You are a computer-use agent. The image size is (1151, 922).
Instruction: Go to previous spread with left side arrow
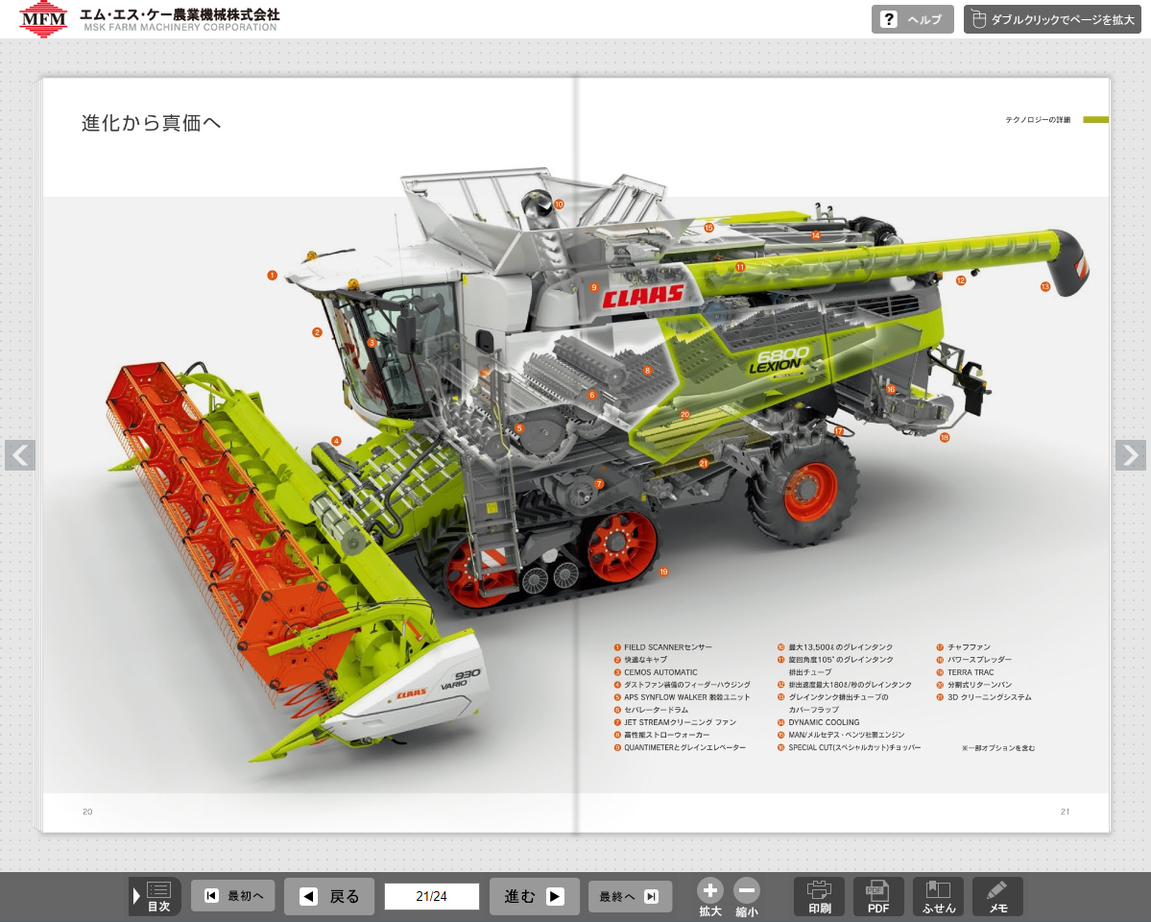[x=20, y=454]
